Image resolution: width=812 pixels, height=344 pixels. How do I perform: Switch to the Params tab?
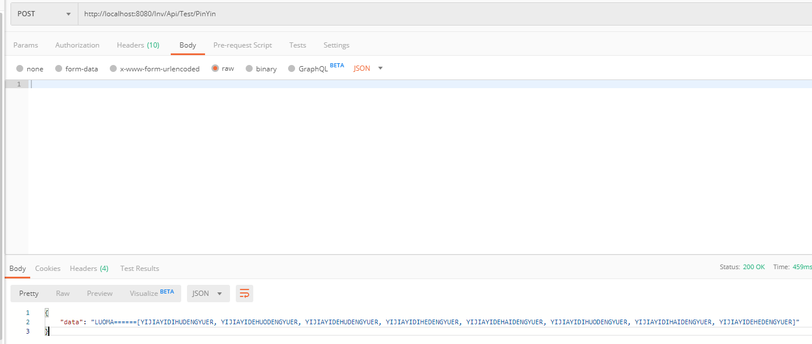[x=26, y=45]
